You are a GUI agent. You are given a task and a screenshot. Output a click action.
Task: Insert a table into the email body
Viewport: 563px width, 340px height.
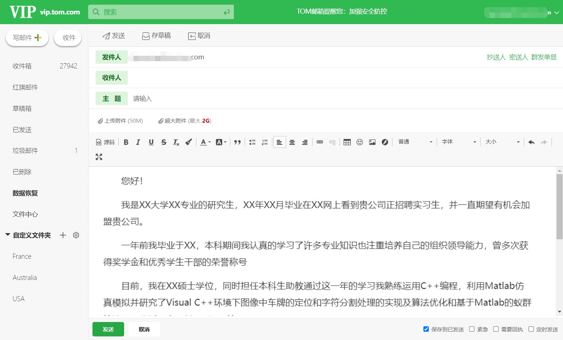(347, 142)
